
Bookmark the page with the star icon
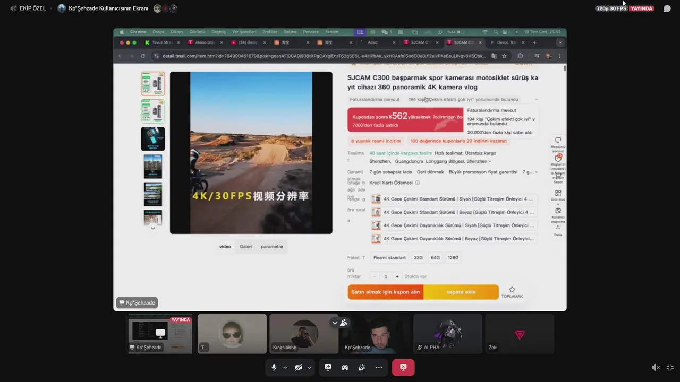pyautogui.click(x=504, y=56)
